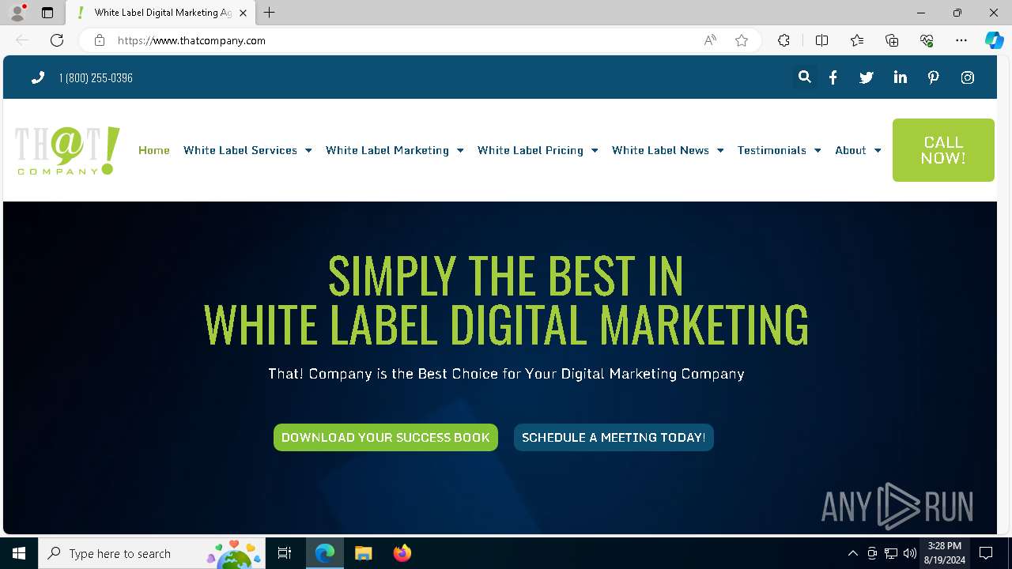Adjust volume via speaker tray icon
This screenshot has height=569, width=1012.
tap(910, 553)
